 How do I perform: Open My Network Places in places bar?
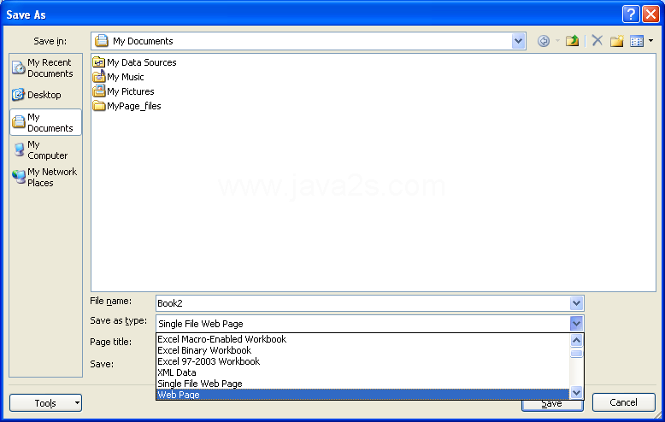coord(44,177)
